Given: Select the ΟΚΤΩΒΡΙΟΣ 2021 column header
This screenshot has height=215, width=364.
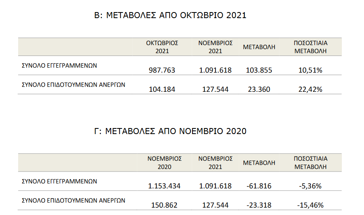Looking at the screenshot, I should [x=162, y=47].
